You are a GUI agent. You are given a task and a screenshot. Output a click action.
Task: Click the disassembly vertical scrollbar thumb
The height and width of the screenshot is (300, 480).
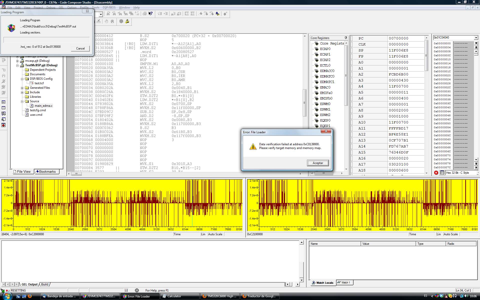[x=304, y=103]
